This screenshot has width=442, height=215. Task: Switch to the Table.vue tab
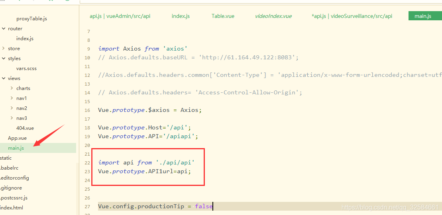click(223, 16)
